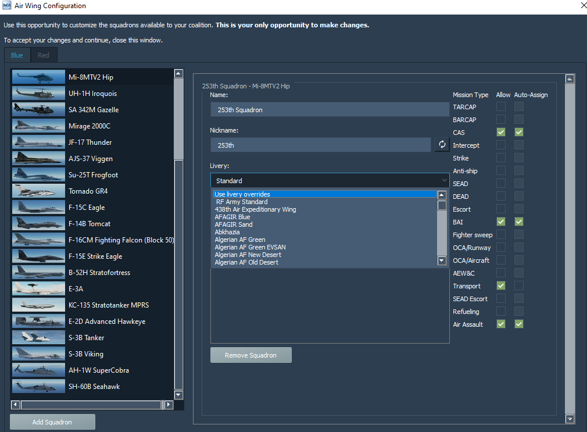Screen dimensions: 587x432
Task: Select the Mi-8MTV2 Hip squadron thumbnail
Action: [x=38, y=76]
